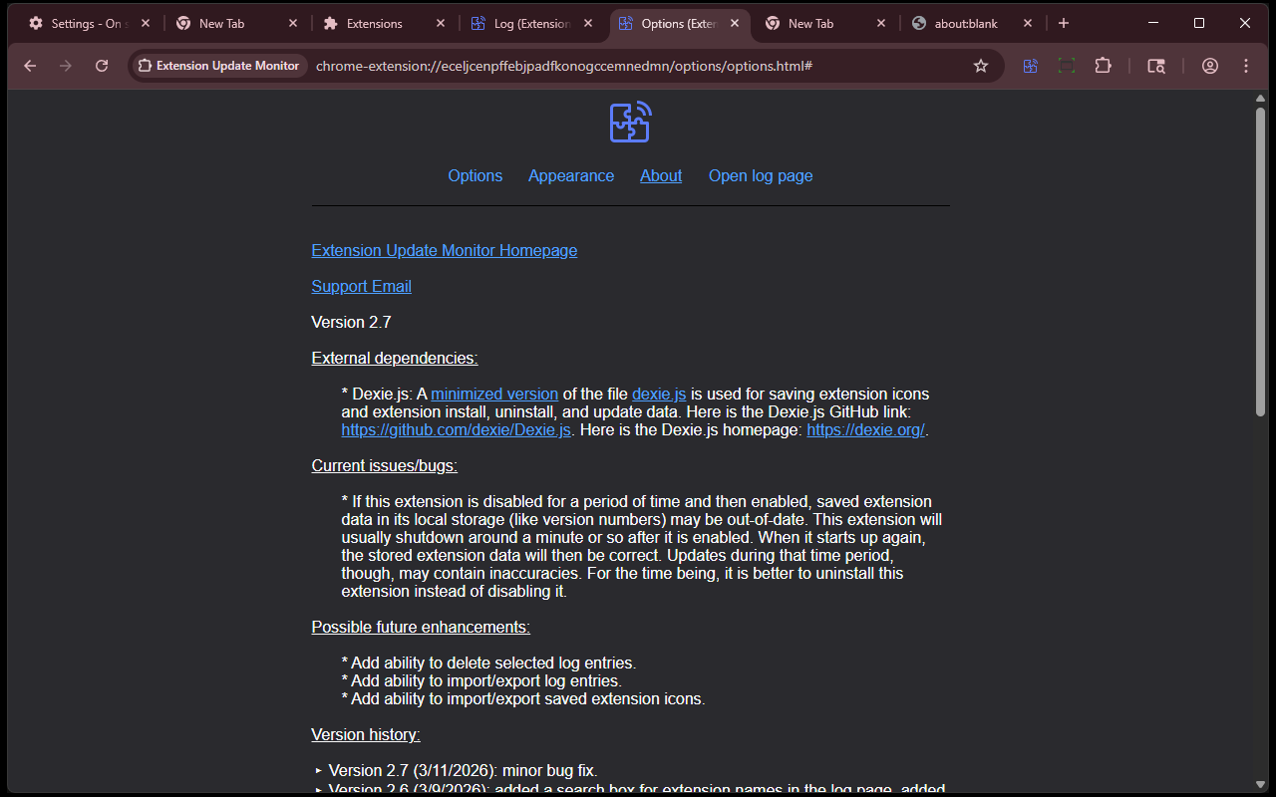Switch to the Extensions tab
1276x797 pixels.
pos(384,23)
